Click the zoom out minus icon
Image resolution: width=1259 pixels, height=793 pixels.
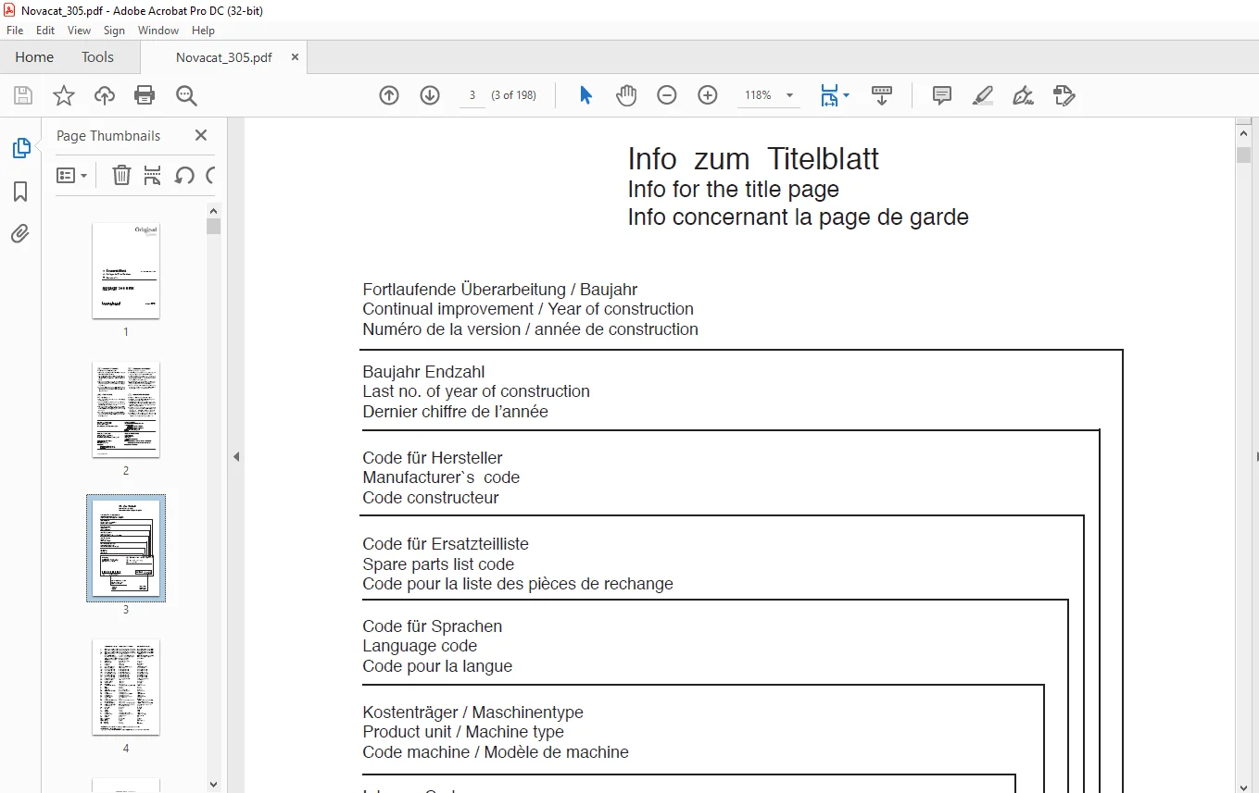(667, 95)
